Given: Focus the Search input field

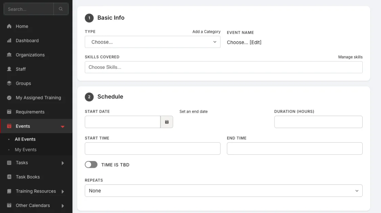Looking at the screenshot, I should click(29, 9).
